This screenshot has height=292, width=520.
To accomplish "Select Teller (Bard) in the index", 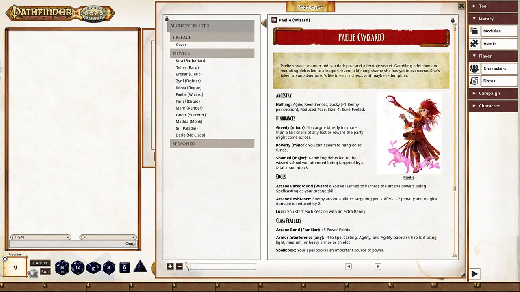I will pyautogui.click(x=187, y=67).
